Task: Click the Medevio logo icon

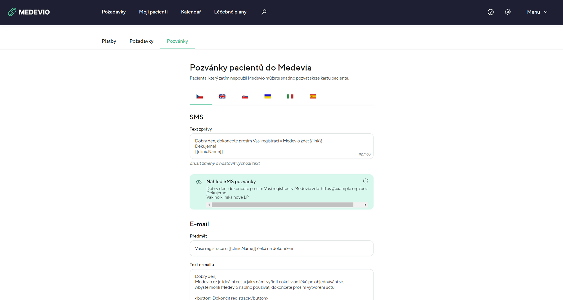Action: pyautogui.click(x=12, y=12)
